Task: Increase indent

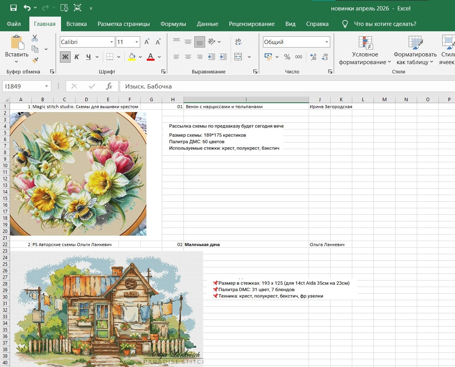Action: 223,57
